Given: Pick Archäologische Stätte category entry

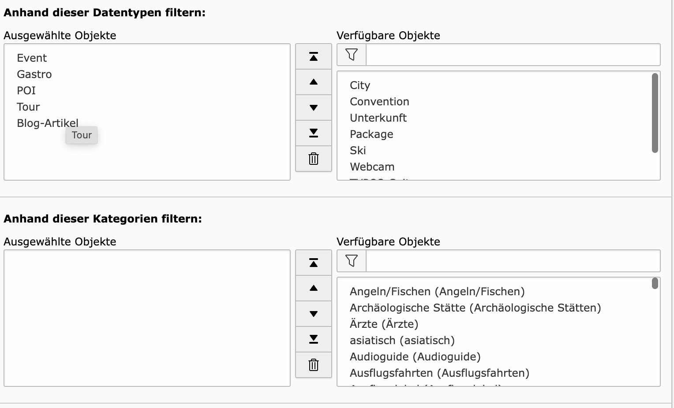Looking at the screenshot, I should point(475,308).
